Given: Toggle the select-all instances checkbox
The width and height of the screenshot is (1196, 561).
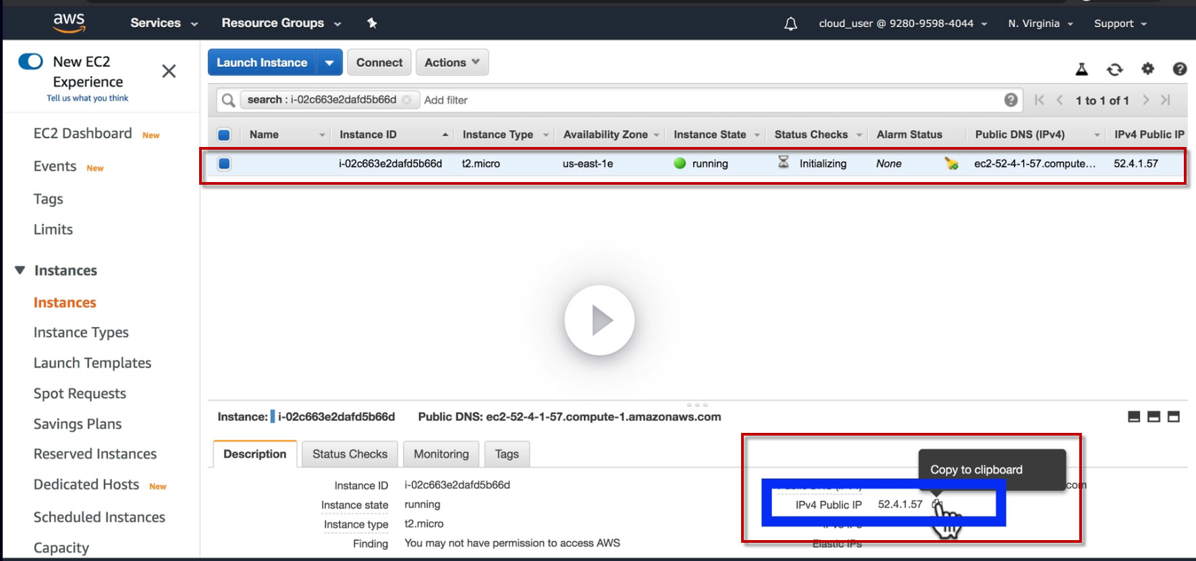Looking at the screenshot, I should click(224, 135).
